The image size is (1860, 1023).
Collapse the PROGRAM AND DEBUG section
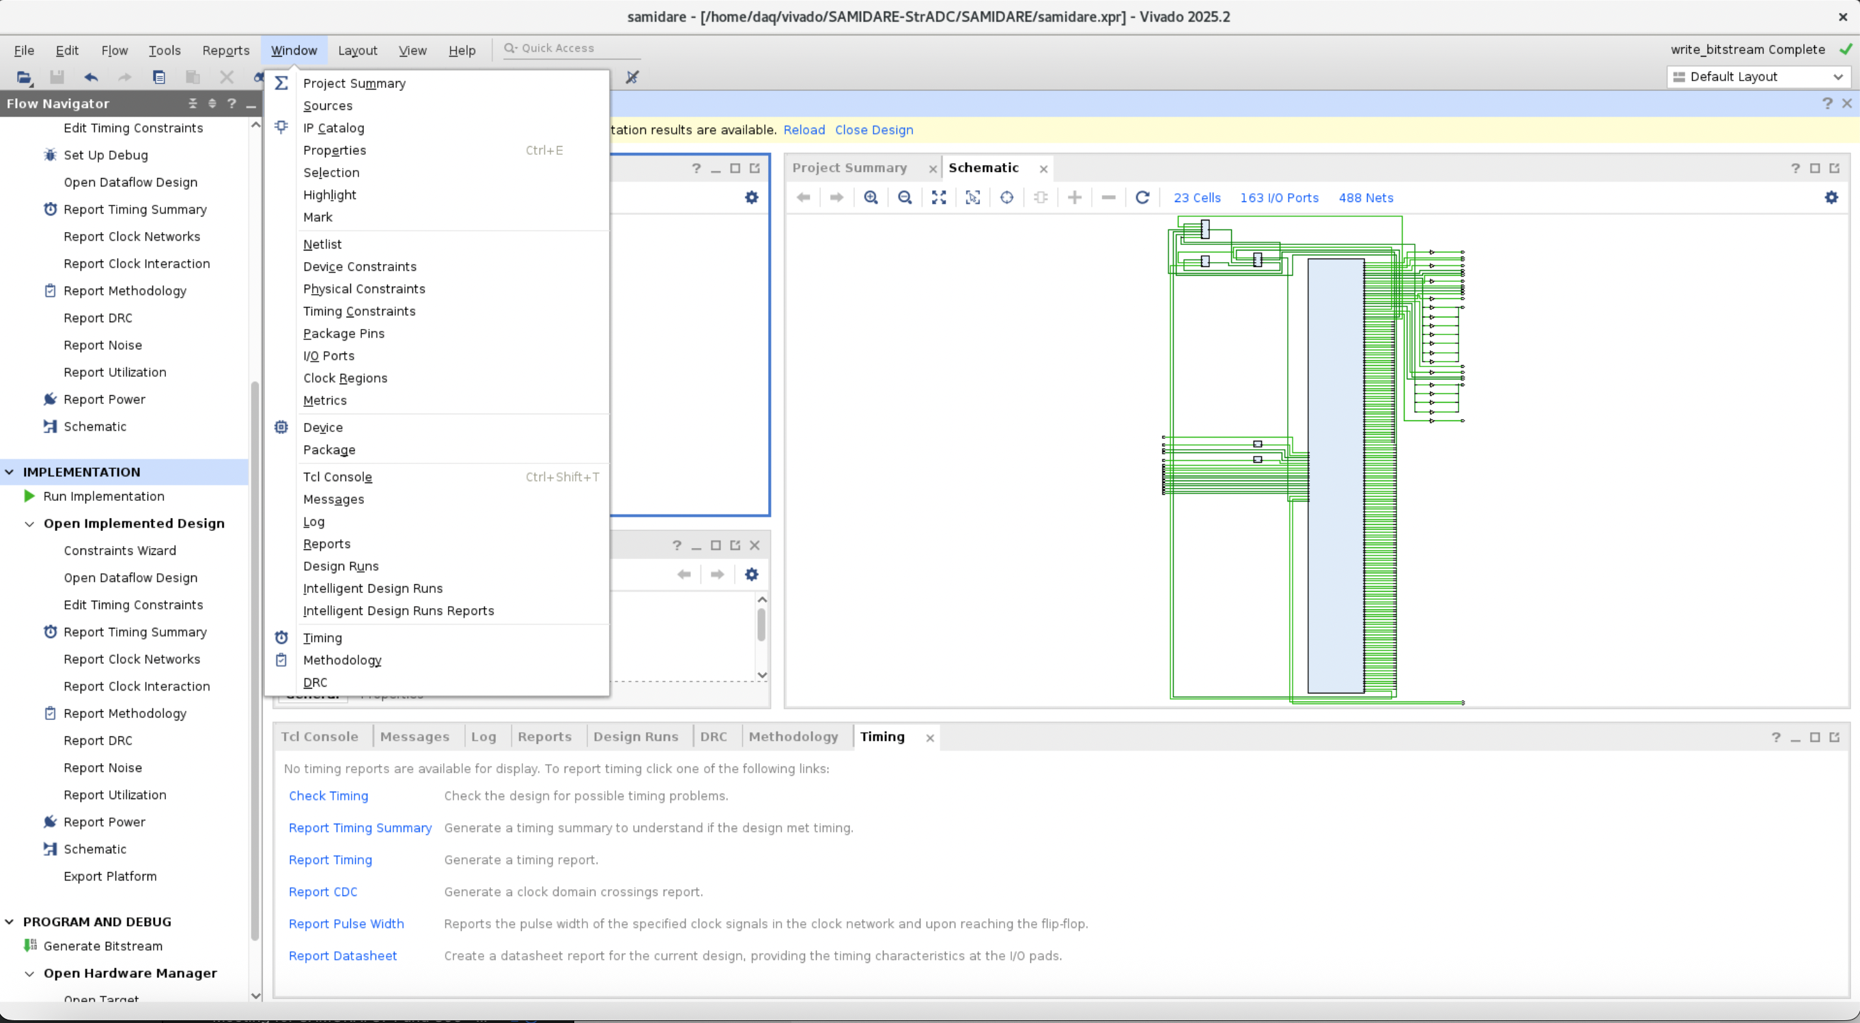10,922
